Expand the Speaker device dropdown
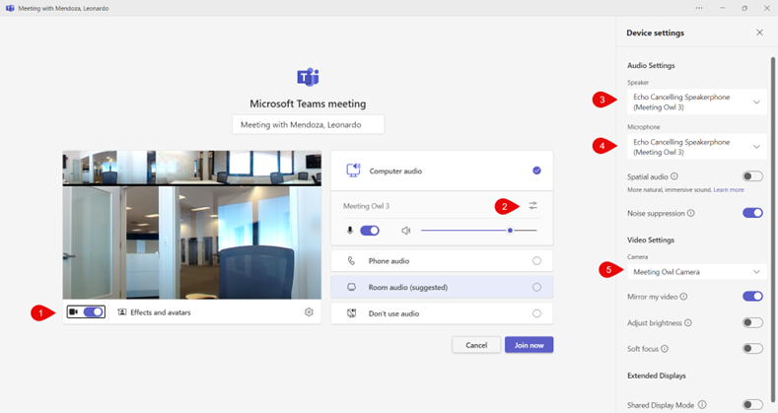Image resolution: width=778 pixels, height=413 pixels. 695,102
